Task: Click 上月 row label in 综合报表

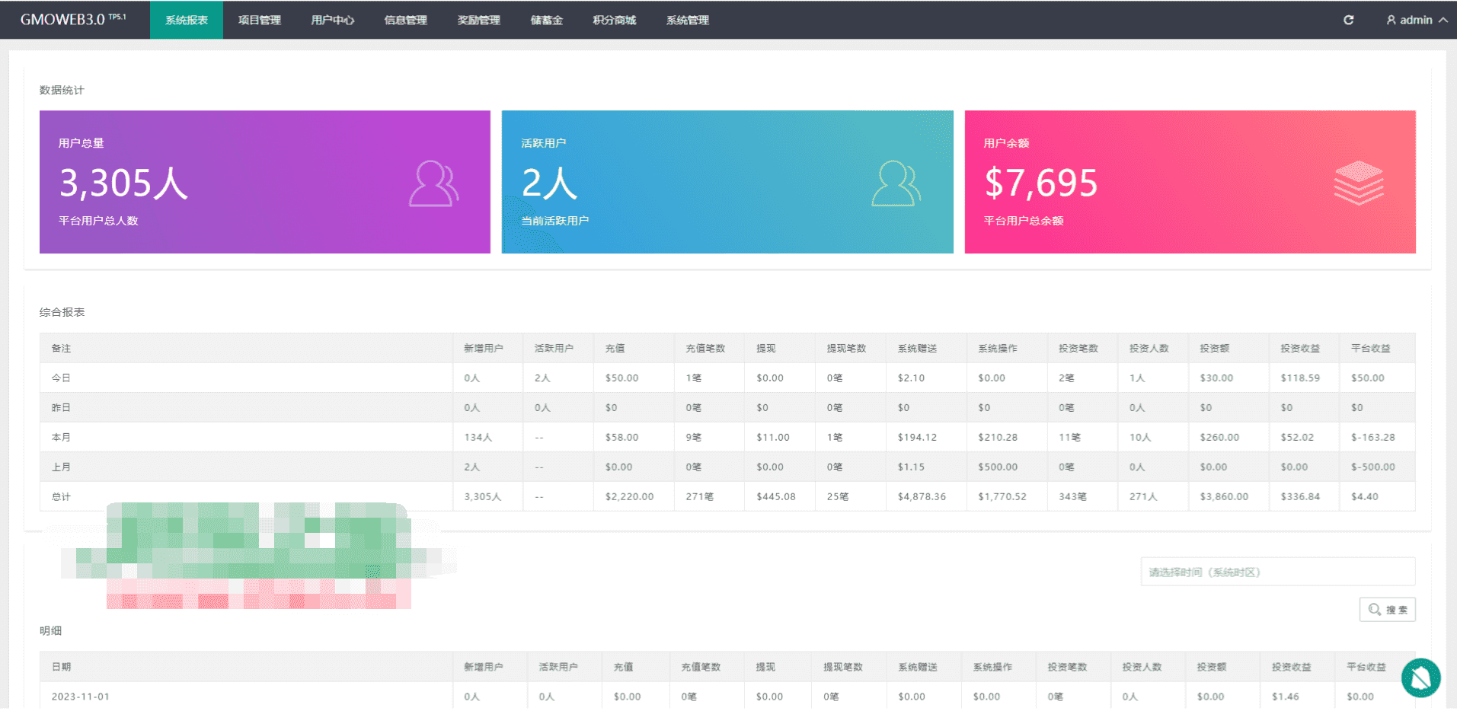Action: [61, 467]
